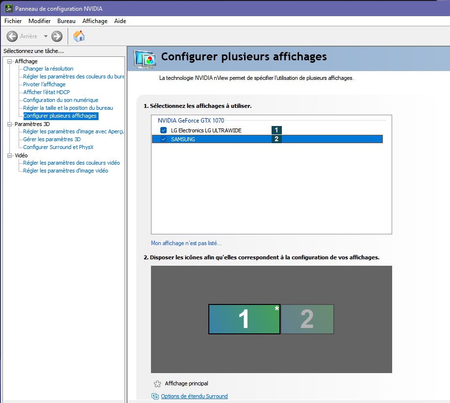Open the Affichage menu
Screen dimensions: 450x403
point(95,21)
